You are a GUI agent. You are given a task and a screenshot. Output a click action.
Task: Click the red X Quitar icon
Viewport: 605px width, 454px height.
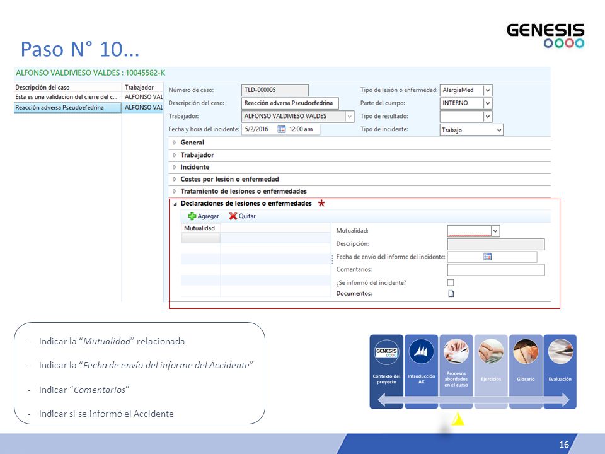[x=233, y=216]
